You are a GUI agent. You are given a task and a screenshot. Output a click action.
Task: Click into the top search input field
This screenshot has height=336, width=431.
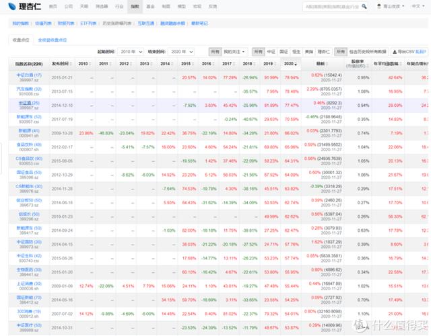tap(332, 6)
